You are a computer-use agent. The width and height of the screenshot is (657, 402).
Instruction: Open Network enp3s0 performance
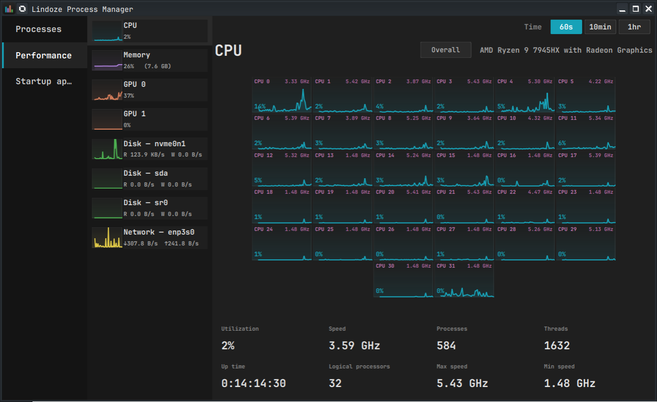(150, 237)
